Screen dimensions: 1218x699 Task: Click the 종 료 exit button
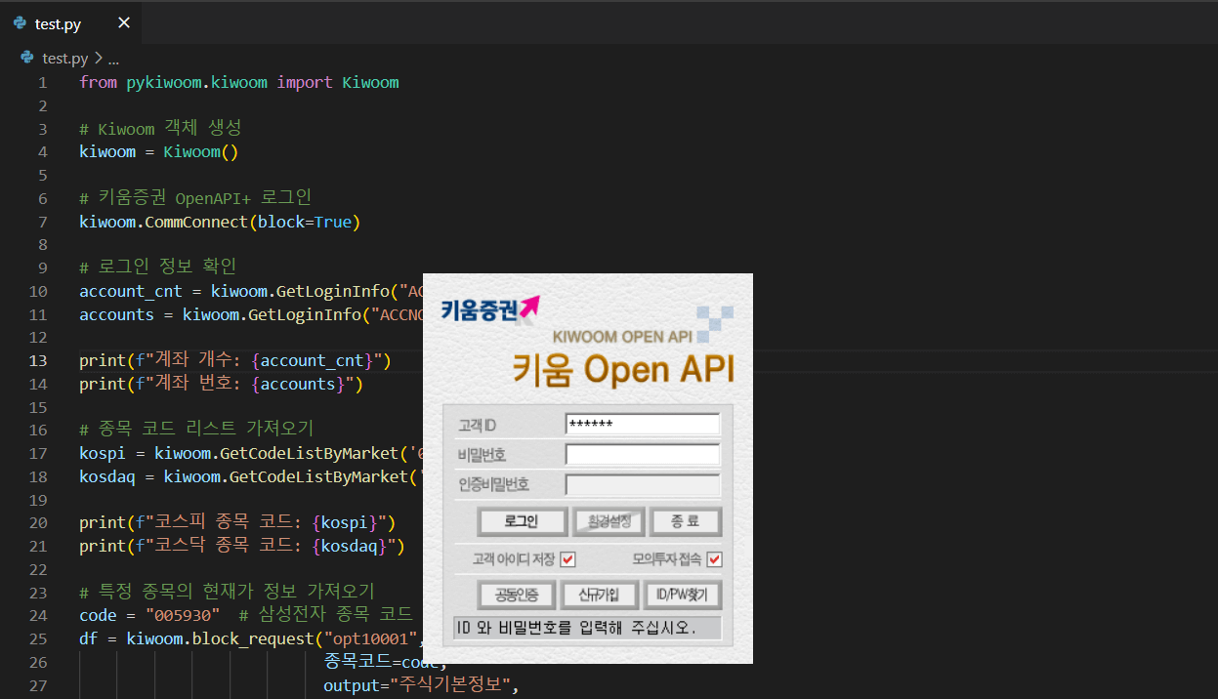(x=686, y=521)
